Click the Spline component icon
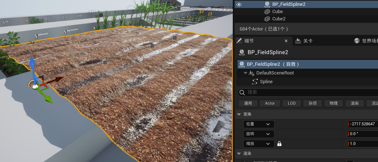Image resolution: width=378 pixels, height=162 pixels. 255,82
